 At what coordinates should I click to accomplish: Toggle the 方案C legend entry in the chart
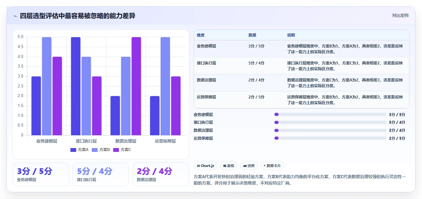122,150
